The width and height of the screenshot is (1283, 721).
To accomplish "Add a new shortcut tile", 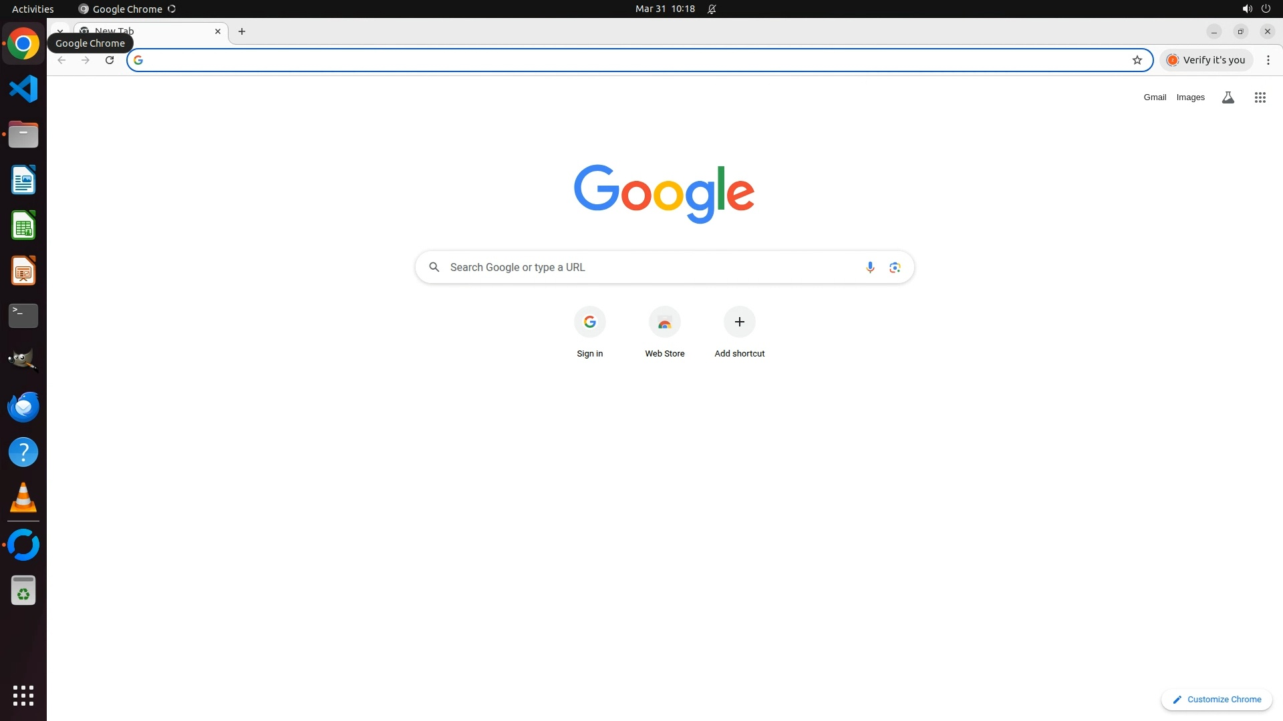I will tap(739, 322).
